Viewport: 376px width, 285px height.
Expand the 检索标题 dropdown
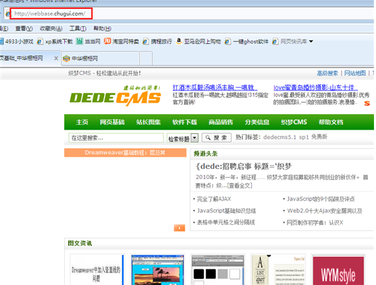tap(195, 138)
